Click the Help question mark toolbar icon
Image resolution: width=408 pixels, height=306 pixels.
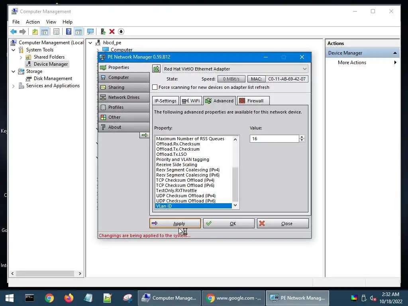(x=69, y=32)
